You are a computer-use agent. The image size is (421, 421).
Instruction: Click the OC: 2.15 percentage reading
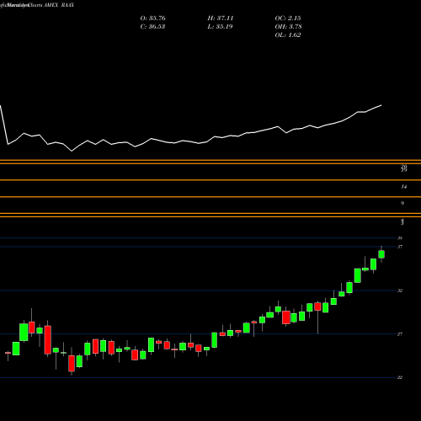tap(288, 19)
